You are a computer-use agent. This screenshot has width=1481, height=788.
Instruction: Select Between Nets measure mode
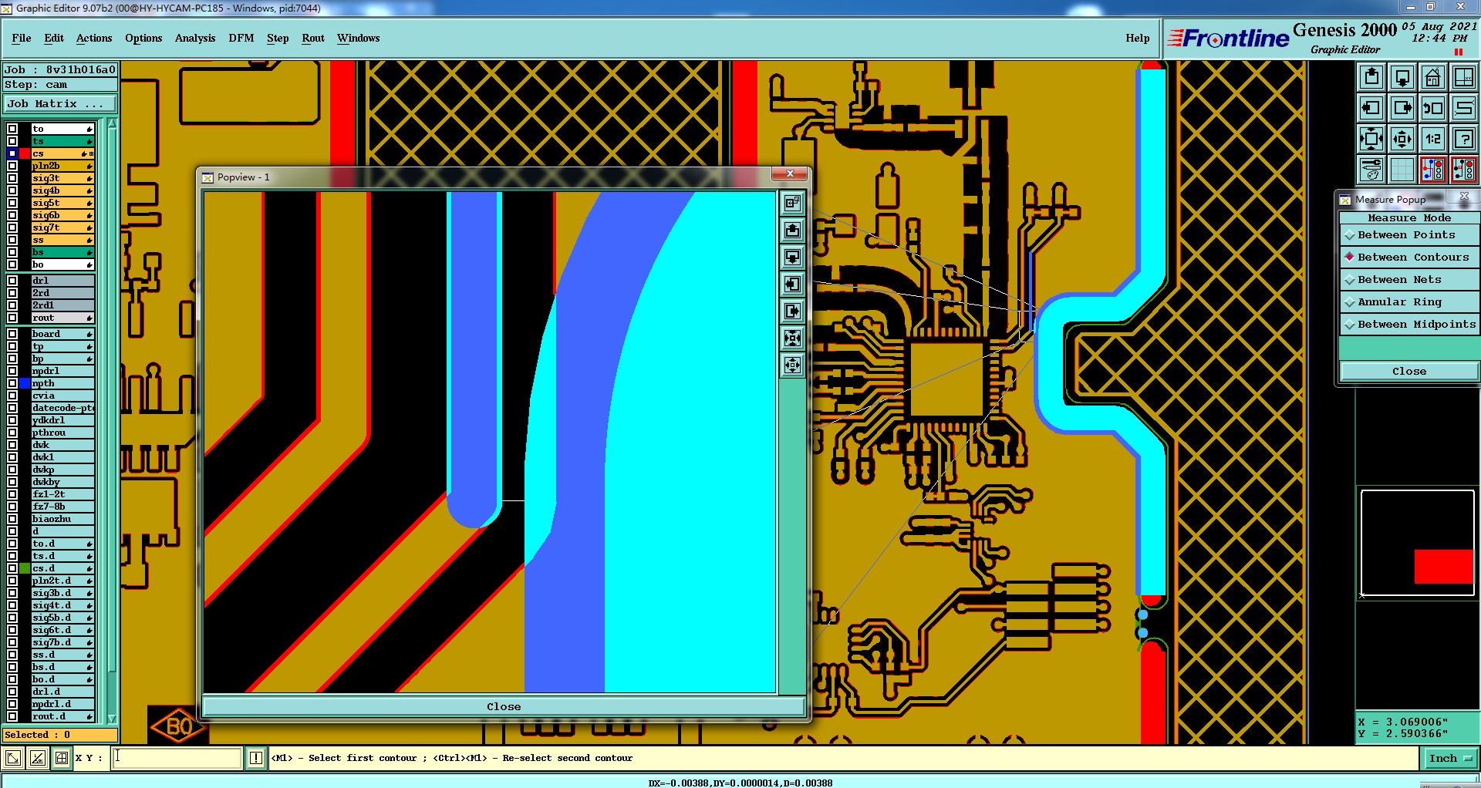click(x=1408, y=280)
